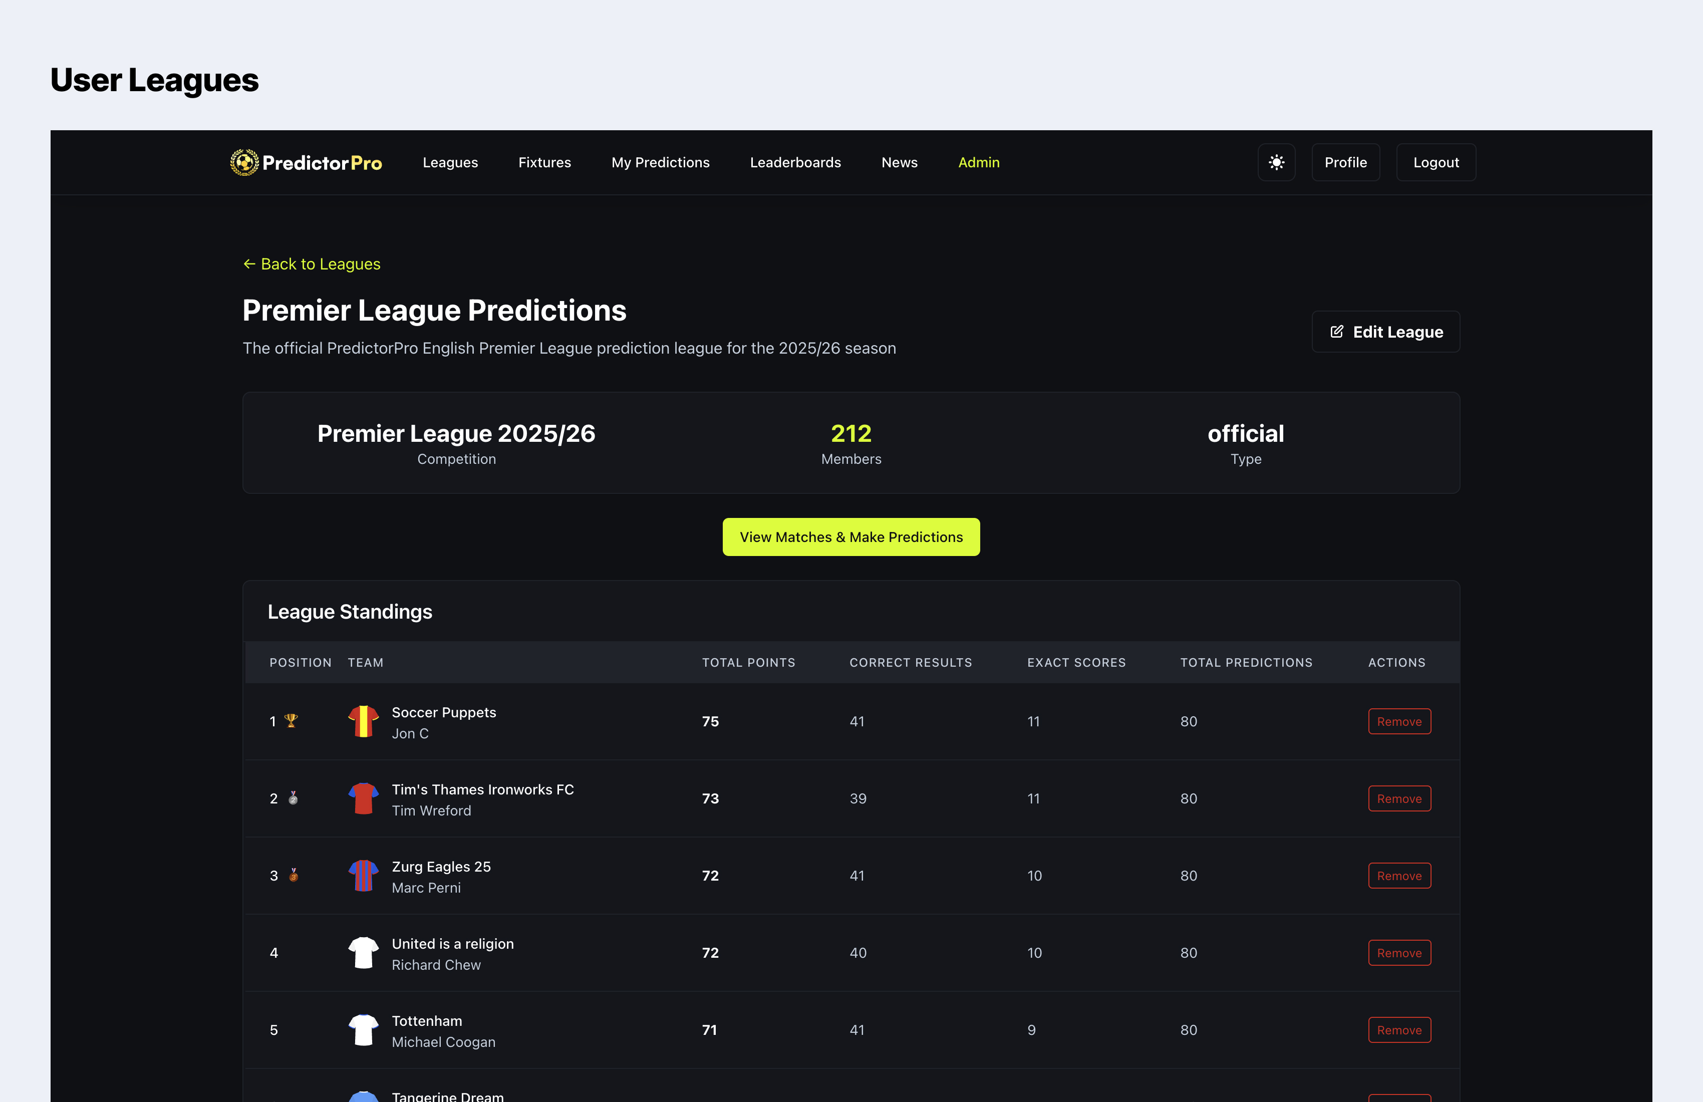This screenshot has height=1102, width=1703.
Task: Click the Zurg Eagles 25 jersey icon
Action: pos(363,876)
